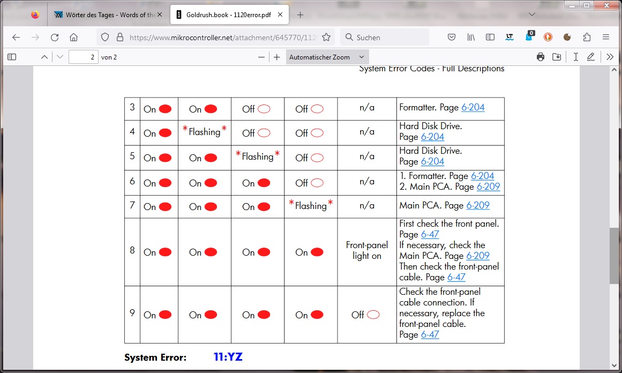Select the PDF text annotation tool
The width and height of the screenshot is (622, 373).
[575, 57]
